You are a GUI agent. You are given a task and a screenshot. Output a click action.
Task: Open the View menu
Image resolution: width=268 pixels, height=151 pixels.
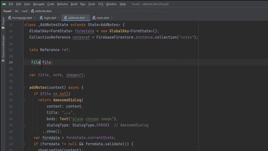point(27,4)
